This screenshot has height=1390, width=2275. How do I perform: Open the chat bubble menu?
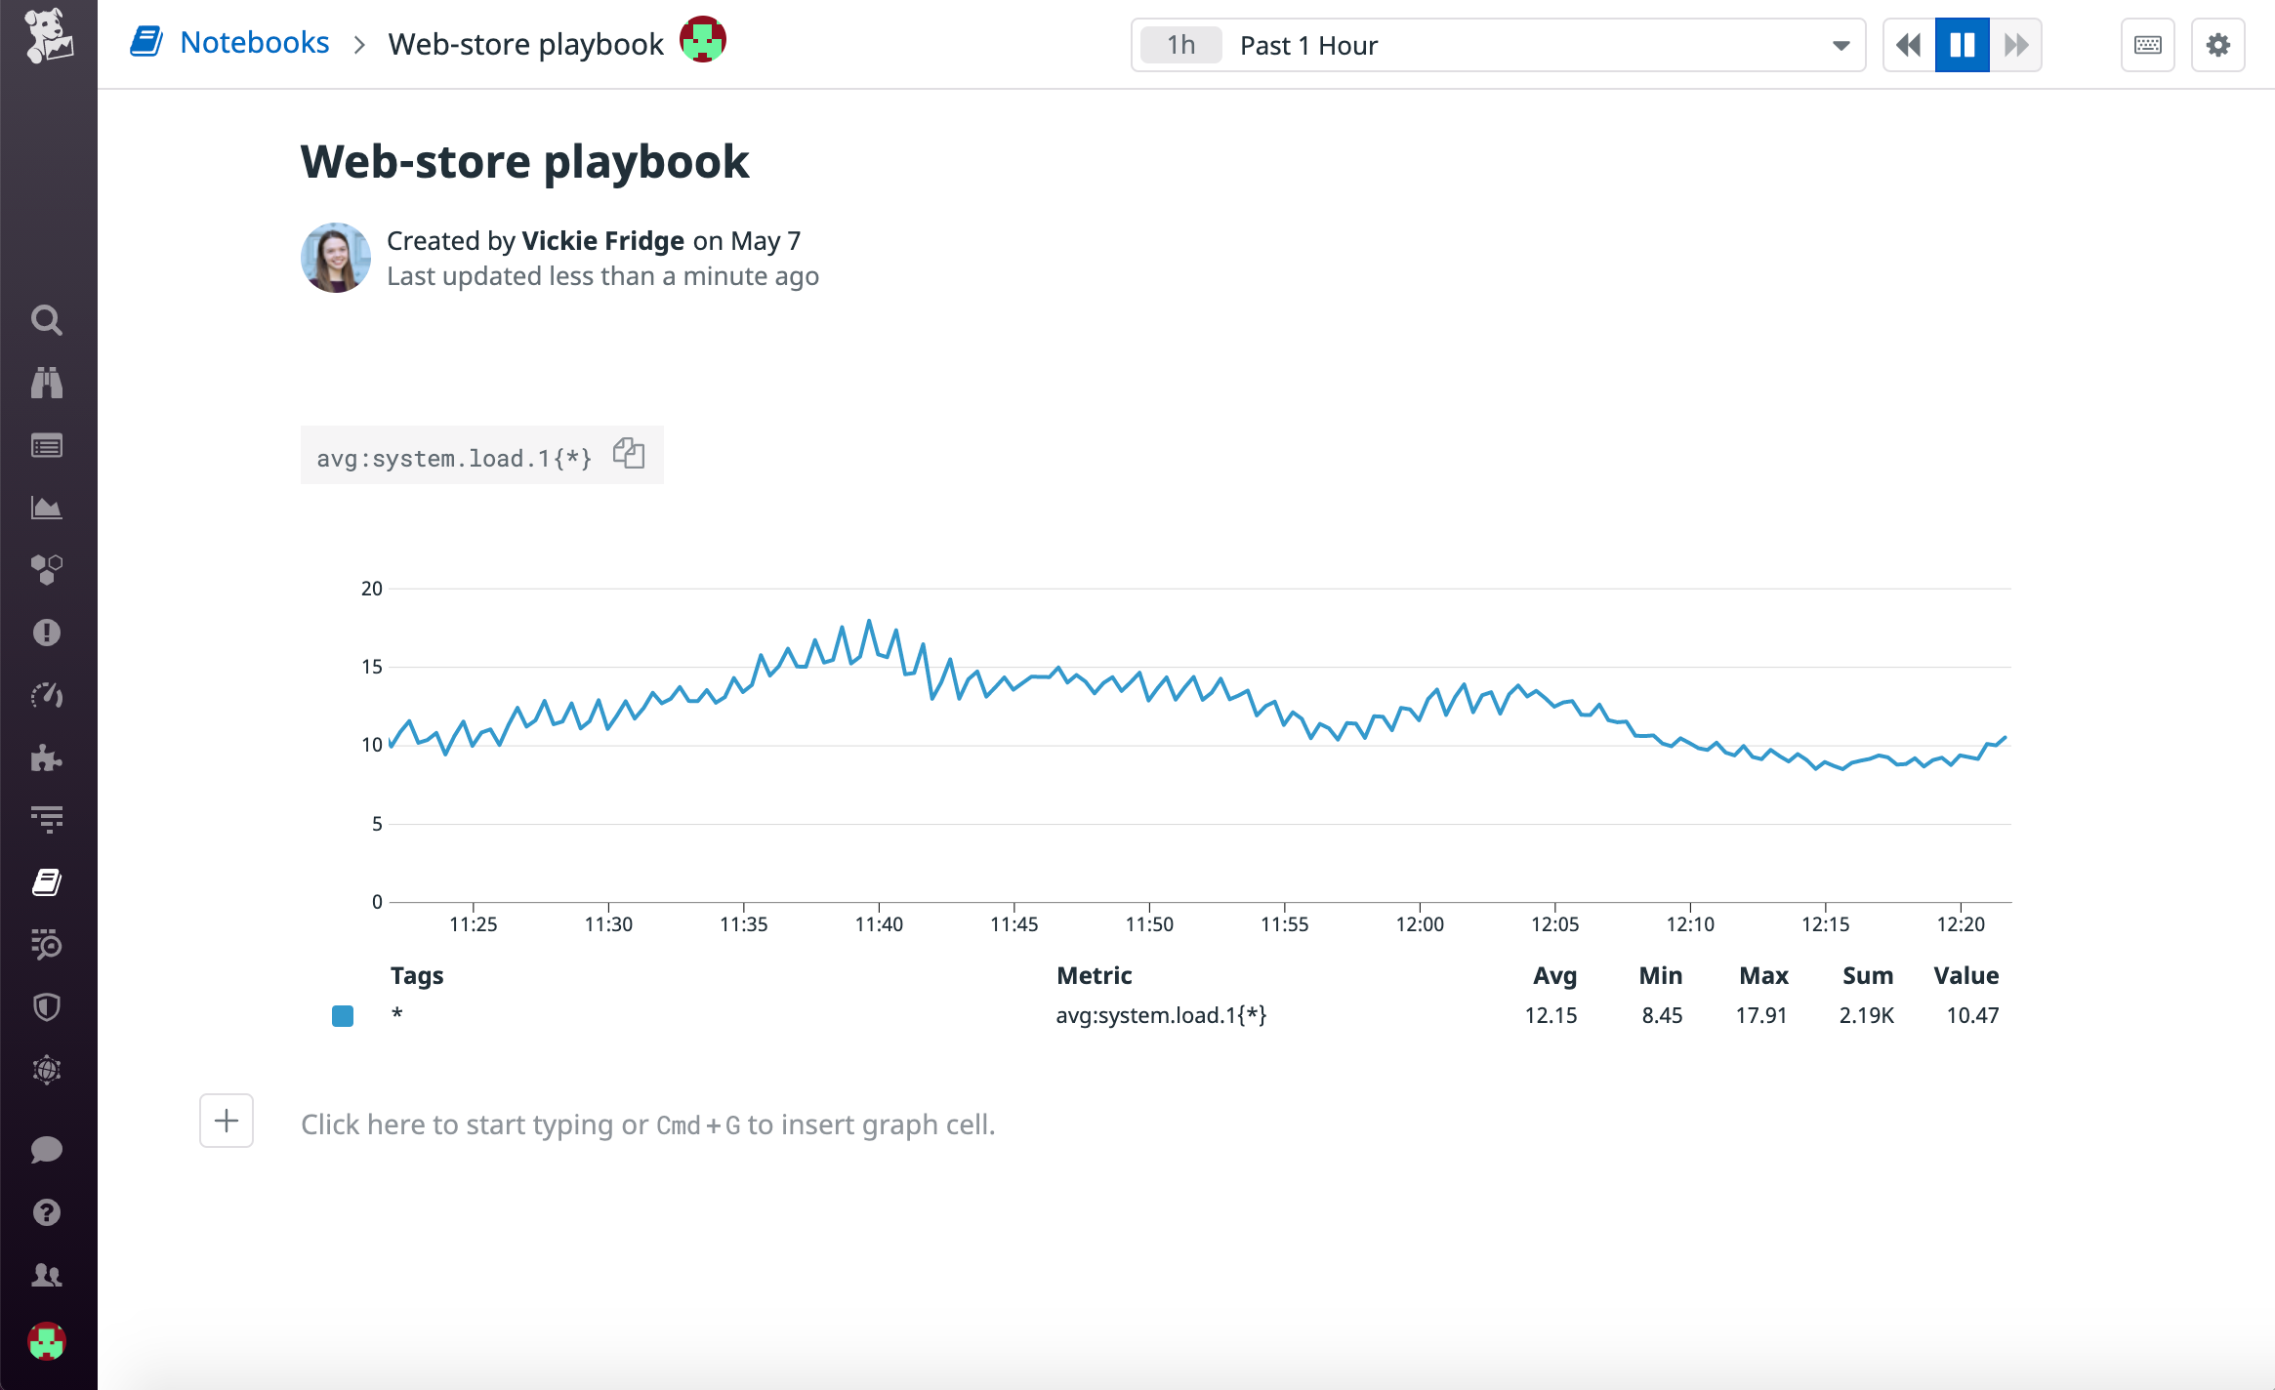coord(47,1149)
